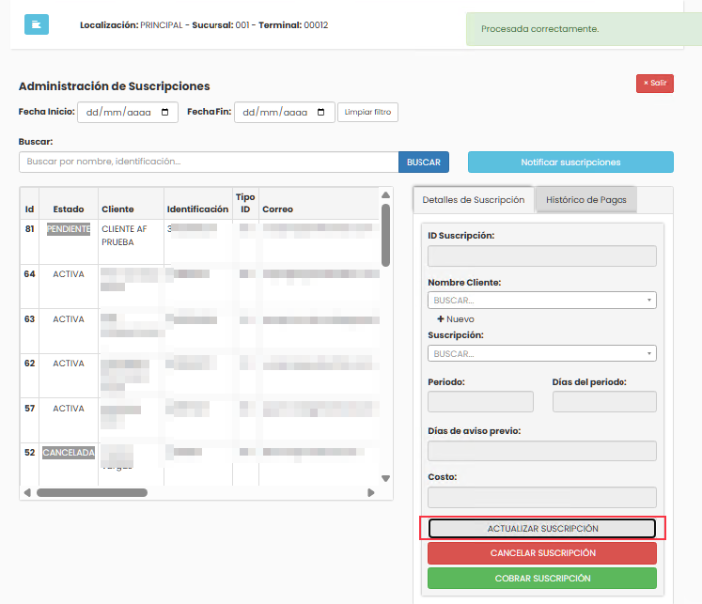The height and width of the screenshot is (604, 702).
Task: Select the Detalles de Suscripción tab
Action: [473, 199]
